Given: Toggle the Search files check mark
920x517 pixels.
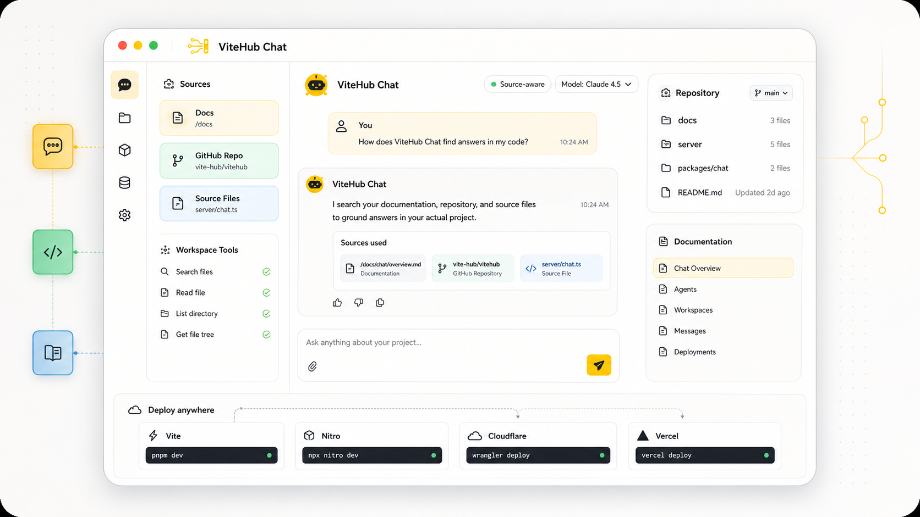Looking at the screenshot, I should tap(266, 272).
